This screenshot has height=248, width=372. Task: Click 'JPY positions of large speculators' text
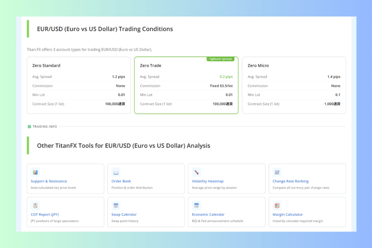55,221
